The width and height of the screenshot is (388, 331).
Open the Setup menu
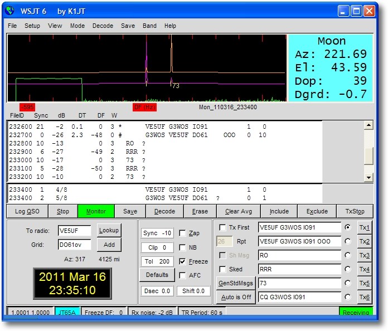coord(32,26)
